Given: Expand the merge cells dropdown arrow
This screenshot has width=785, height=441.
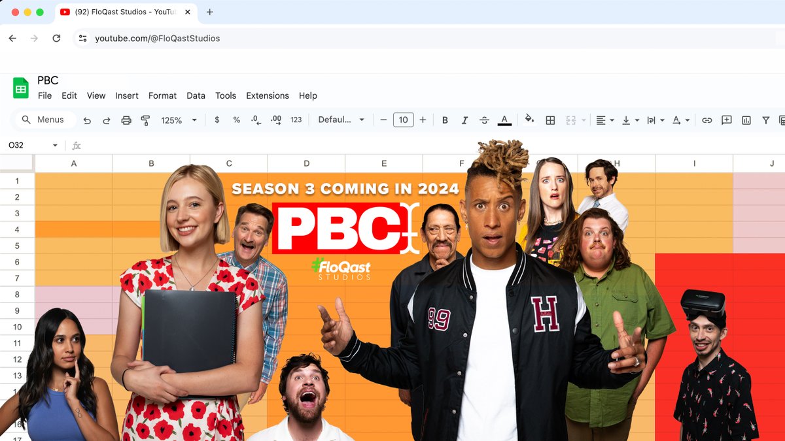Looking at the screenshot, I should click(x=584, y=120).
